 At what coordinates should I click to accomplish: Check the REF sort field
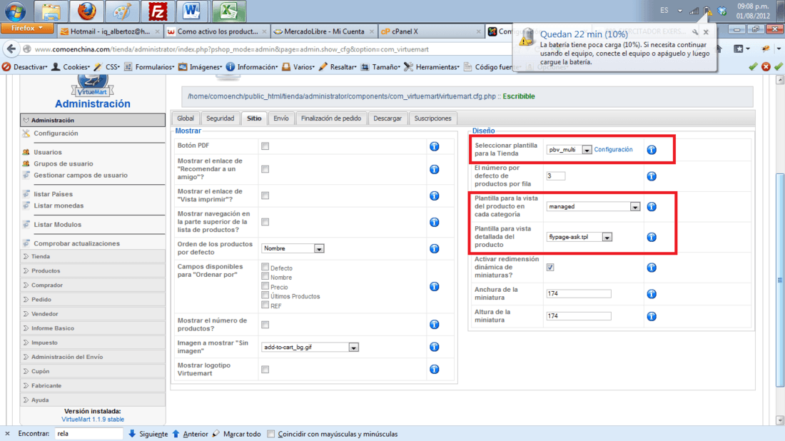265,305
